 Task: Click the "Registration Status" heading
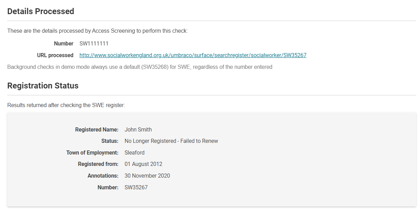(x=43, y=86)
